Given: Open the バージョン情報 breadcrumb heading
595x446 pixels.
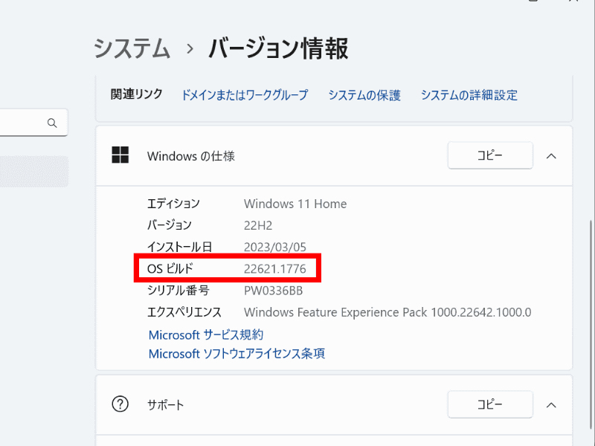Looking at the screenshot, I should point(278,48).
